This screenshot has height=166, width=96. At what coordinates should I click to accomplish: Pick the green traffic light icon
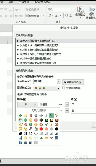[x=46, y=120]
